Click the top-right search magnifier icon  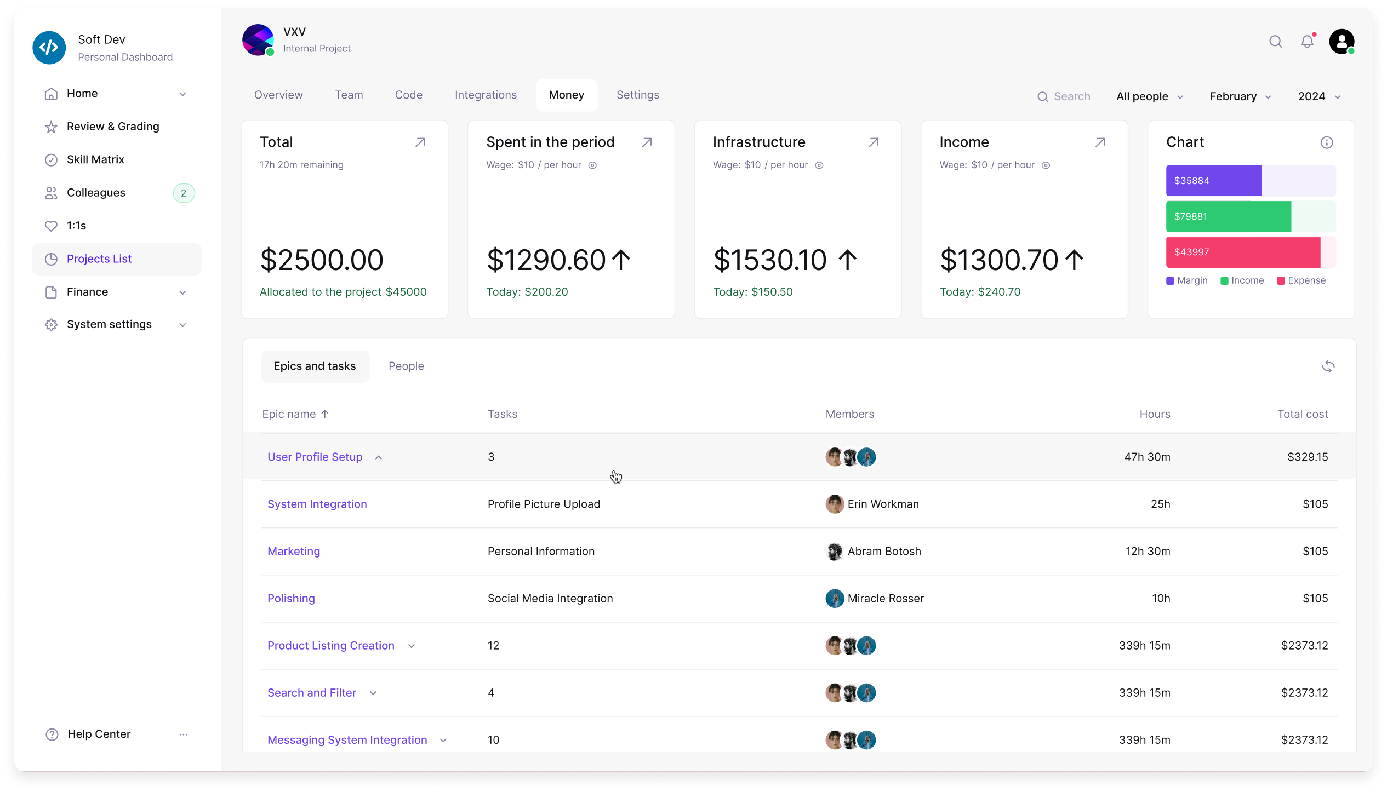(1275, 42)
